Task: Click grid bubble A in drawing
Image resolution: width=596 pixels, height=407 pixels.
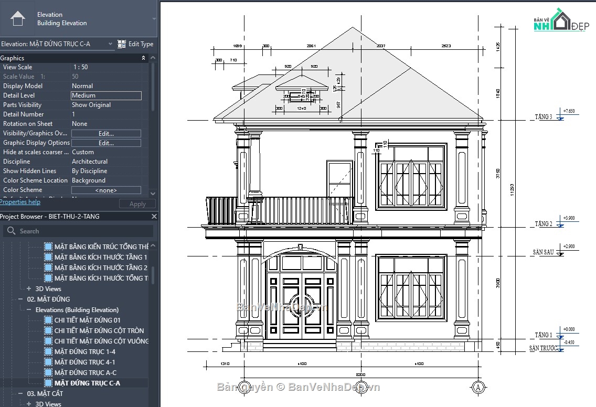Action: (478, 388)
